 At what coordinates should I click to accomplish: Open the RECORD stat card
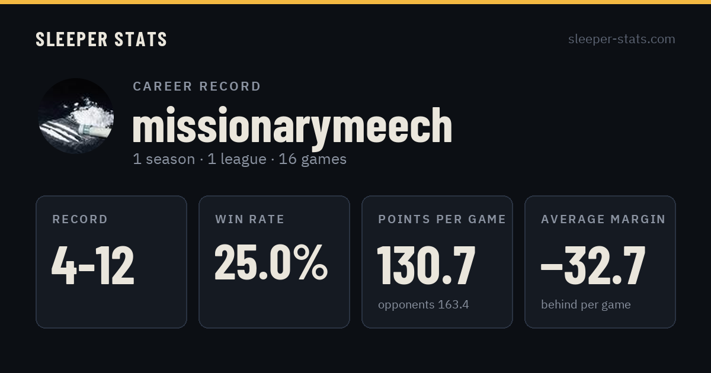111,262
